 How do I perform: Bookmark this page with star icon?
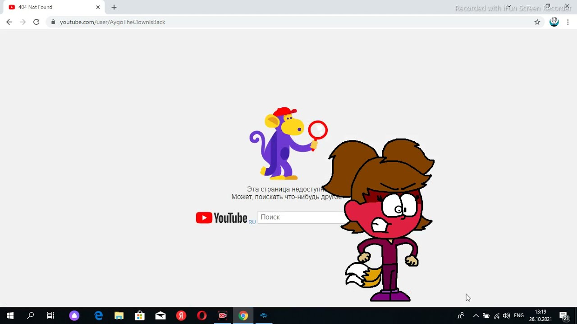click(537, 22)
